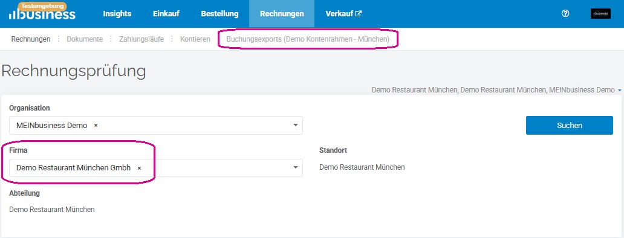Switch to the Zahlungsläufe subtab
This screenshot has height=238, width=624.
pyautogui.click(x=141, y=39)
